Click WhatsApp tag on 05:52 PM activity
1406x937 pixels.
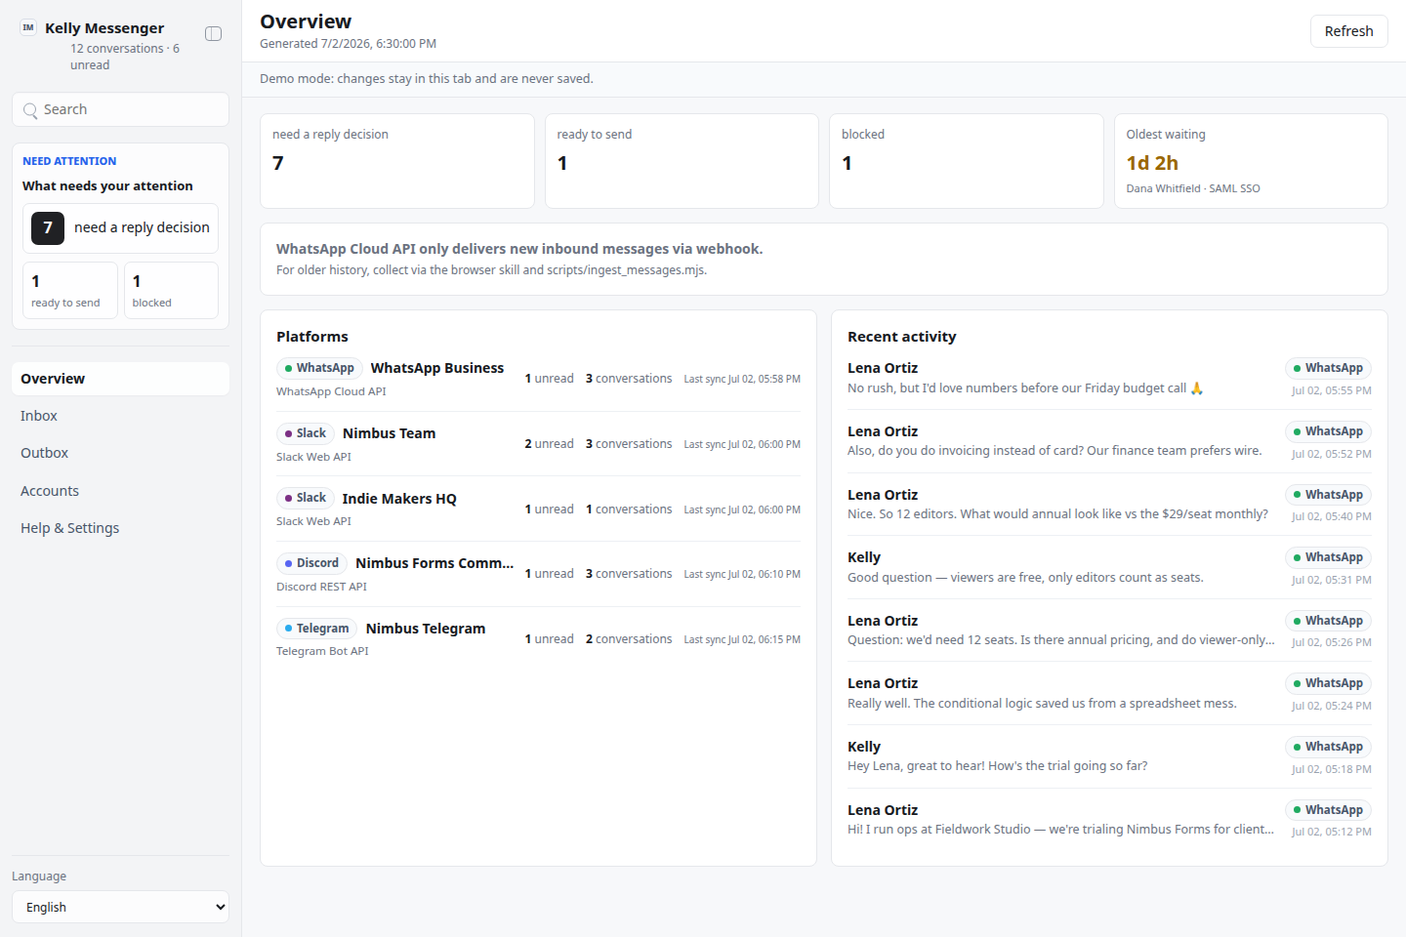(x=1328, y=431)
